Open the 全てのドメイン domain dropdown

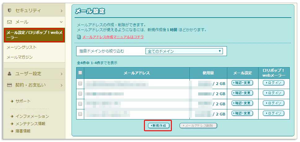pyautogui.click(x=184, y=51)
